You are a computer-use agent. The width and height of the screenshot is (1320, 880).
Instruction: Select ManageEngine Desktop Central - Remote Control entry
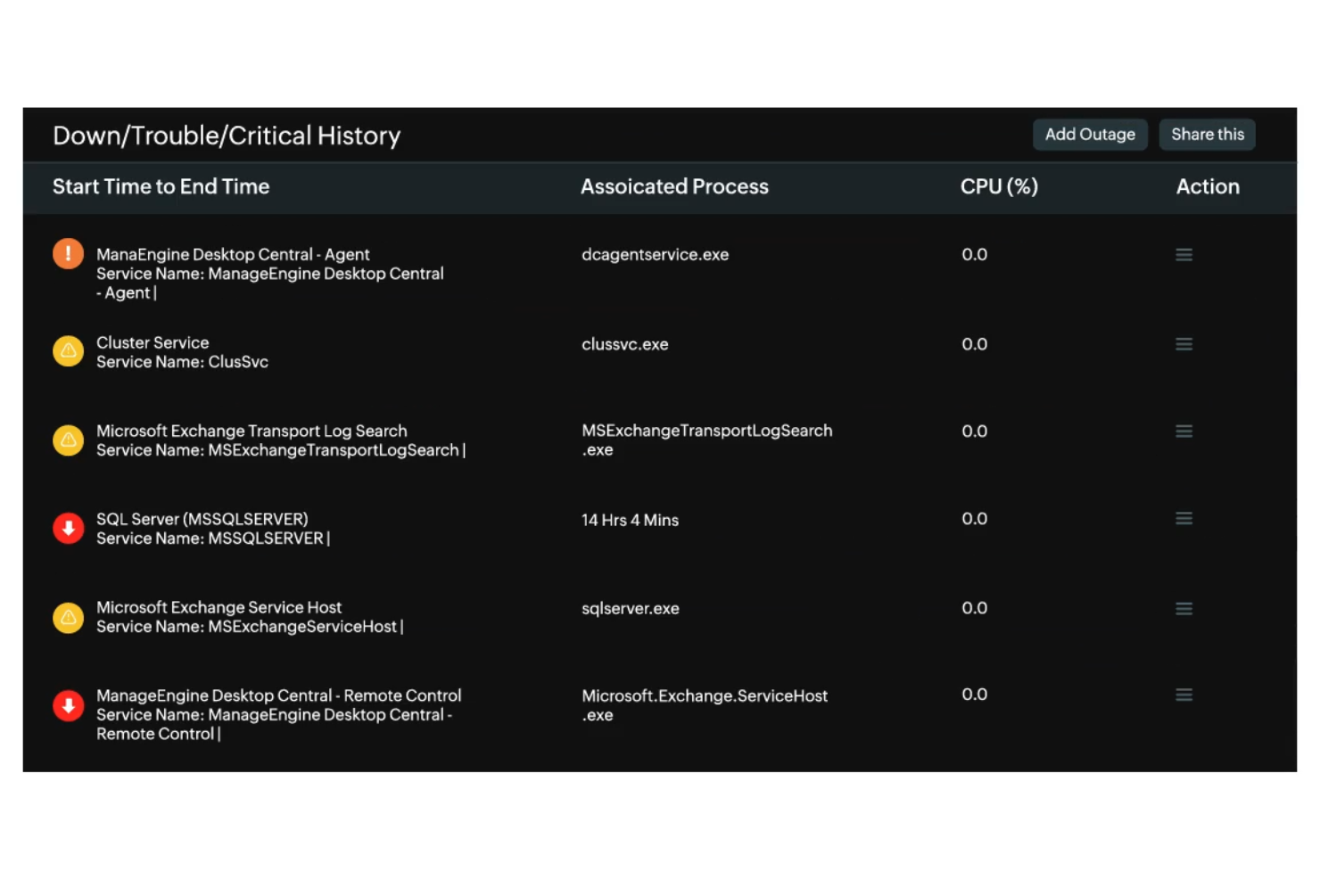pyautogui.click(x=279, y=714)
